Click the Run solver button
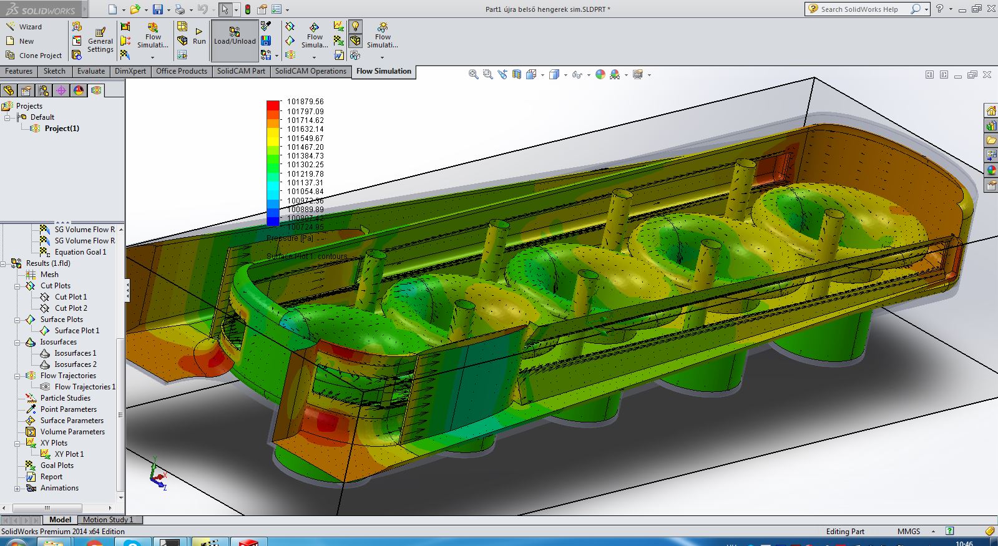Viewport: 998px width, 546px height. pos(199,35)
